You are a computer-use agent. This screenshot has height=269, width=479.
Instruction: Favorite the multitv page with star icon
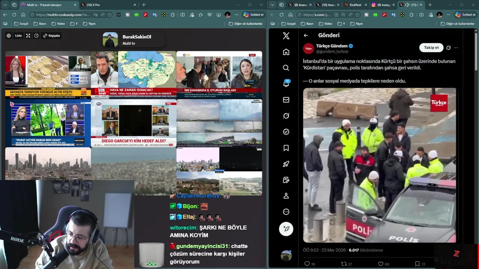point(110,15)
